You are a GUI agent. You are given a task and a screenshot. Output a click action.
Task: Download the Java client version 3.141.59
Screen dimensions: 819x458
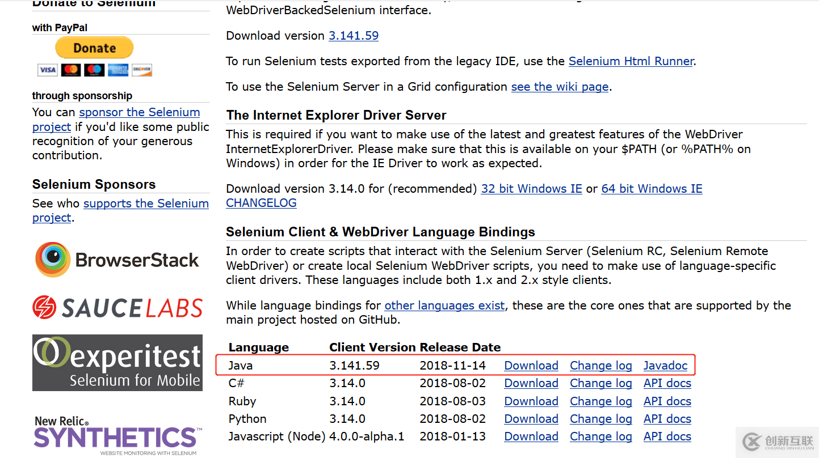tap(530, 366)
